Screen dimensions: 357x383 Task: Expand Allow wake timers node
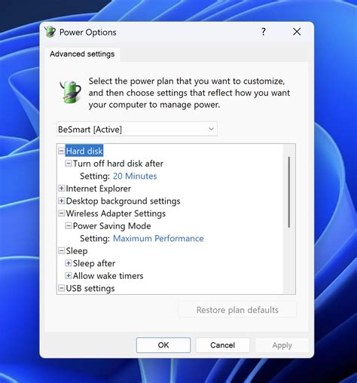click(x=69, y=276)
